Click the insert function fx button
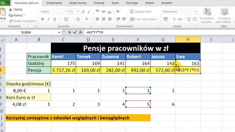235x132 pixels. click(80, 32)
